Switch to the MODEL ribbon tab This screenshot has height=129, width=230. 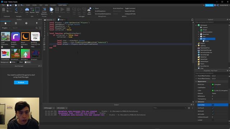tap(34, 5)
